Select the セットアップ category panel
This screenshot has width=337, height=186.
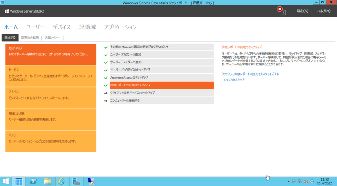[51, 55]
